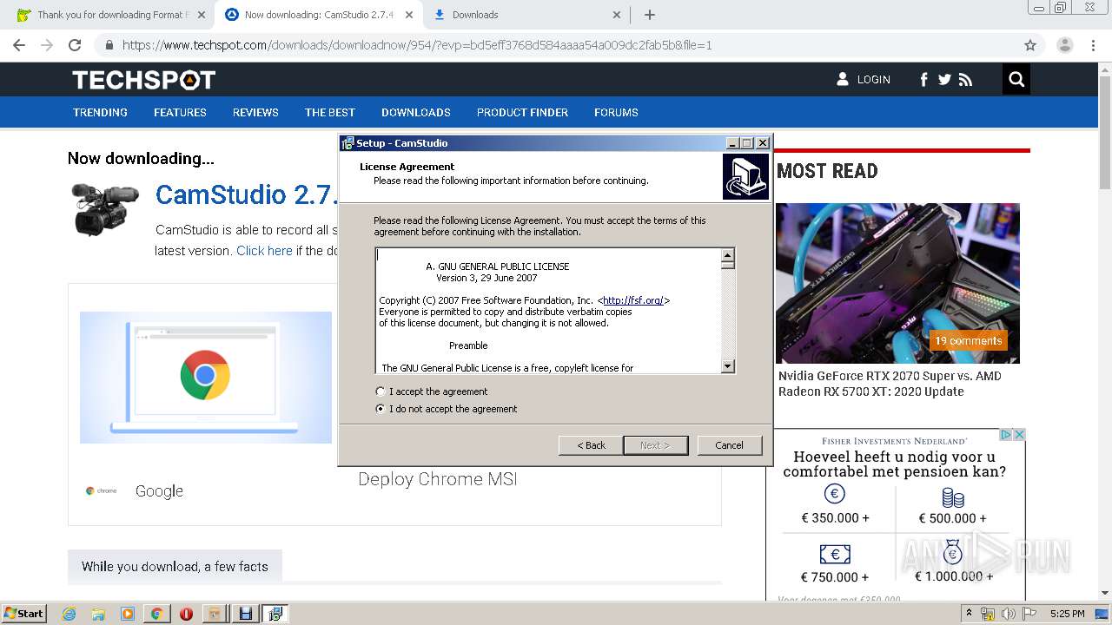Open the Chrome profile avatar menu

[1064, 45]
